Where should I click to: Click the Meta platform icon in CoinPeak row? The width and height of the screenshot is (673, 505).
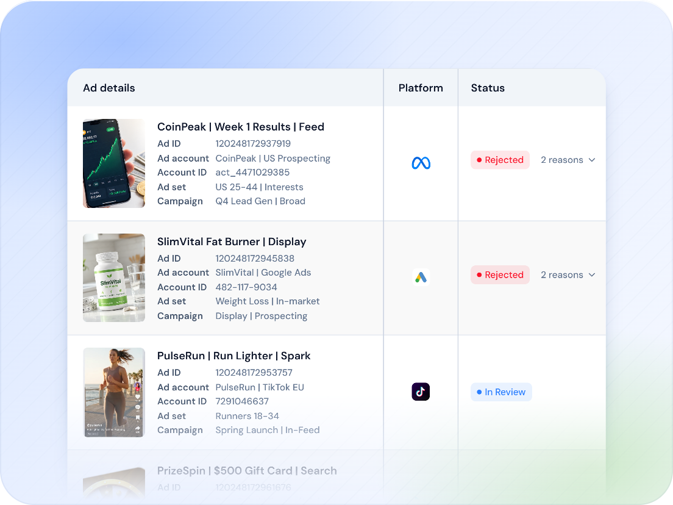(421, 163)
